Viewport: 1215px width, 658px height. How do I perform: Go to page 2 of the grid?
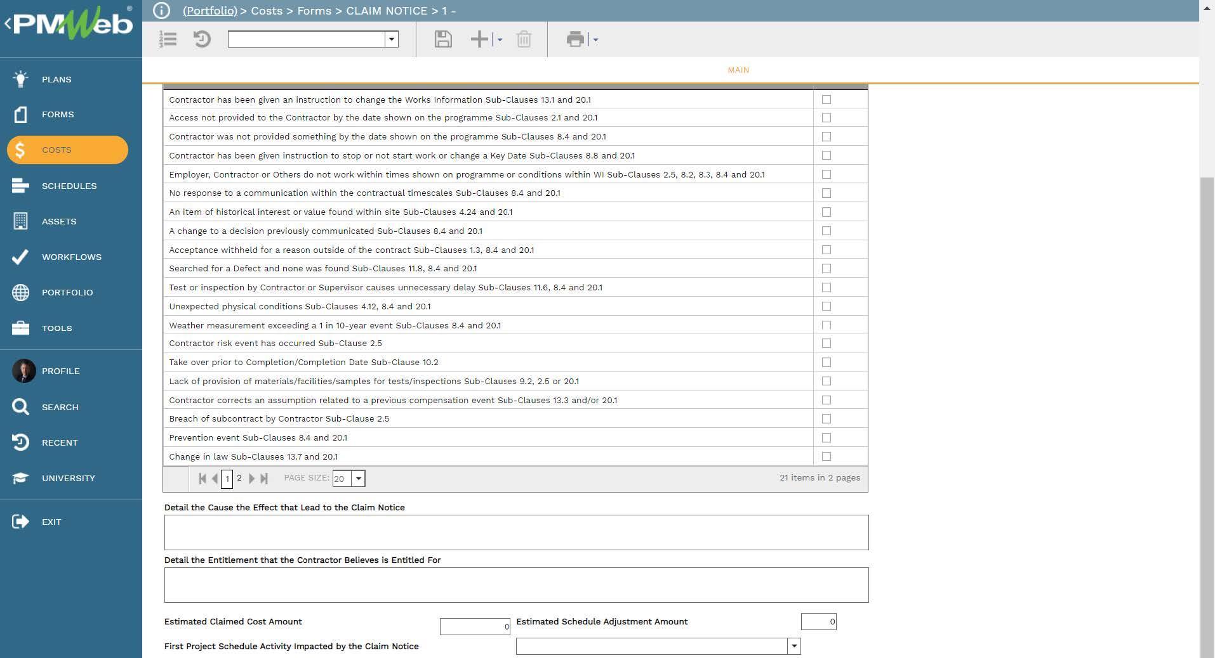coord(239,478)
